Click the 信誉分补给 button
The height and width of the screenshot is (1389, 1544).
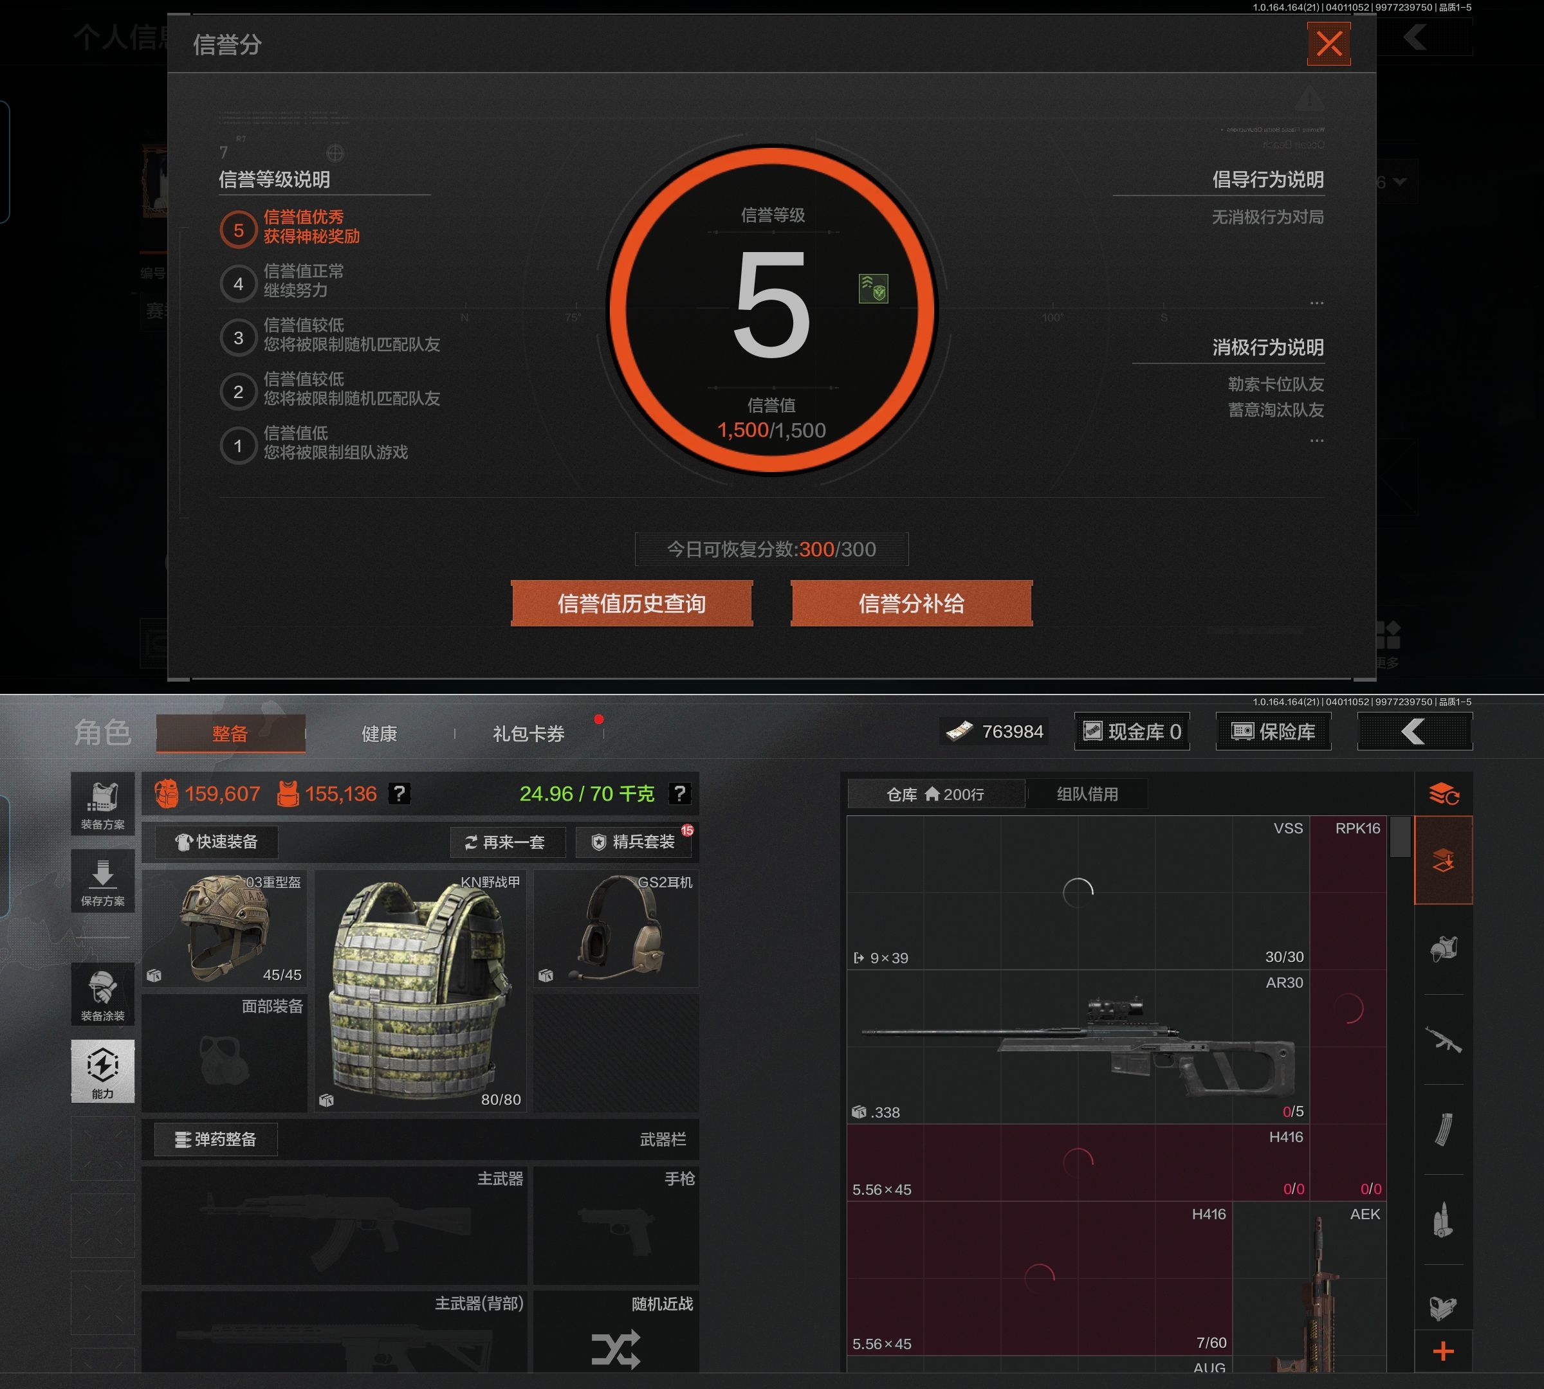coord(911,604)
